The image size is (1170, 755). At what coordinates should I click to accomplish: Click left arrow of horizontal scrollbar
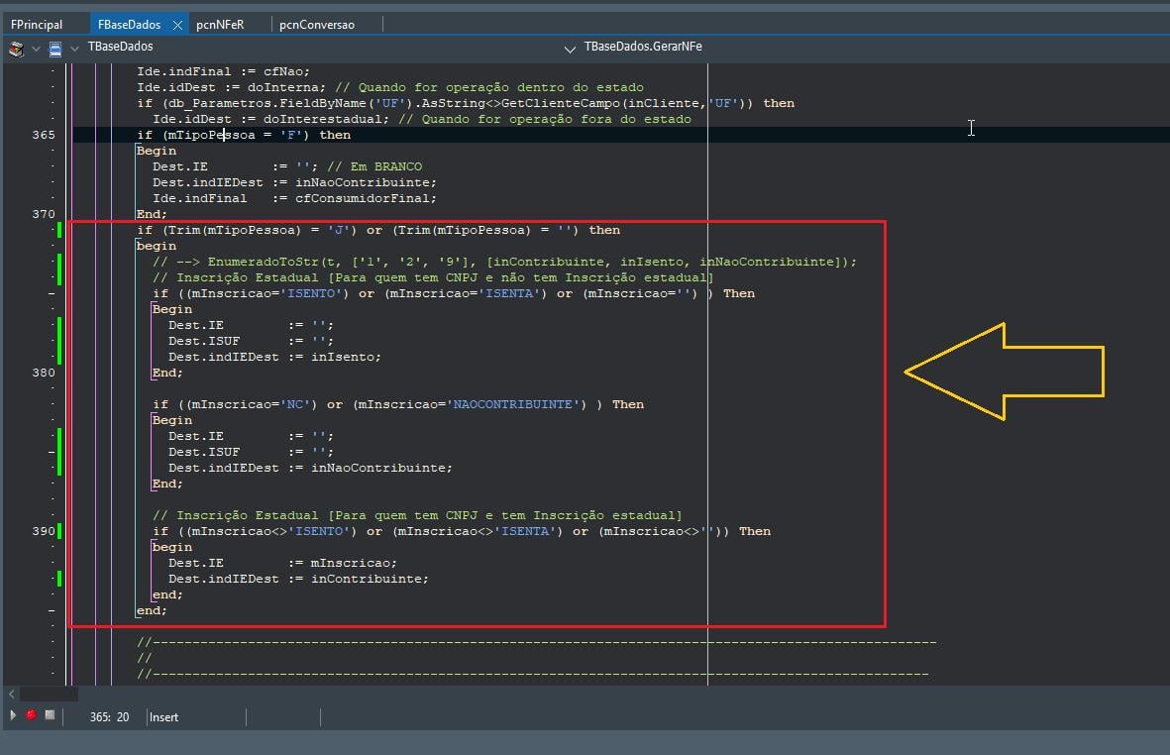tap(11, 694)
